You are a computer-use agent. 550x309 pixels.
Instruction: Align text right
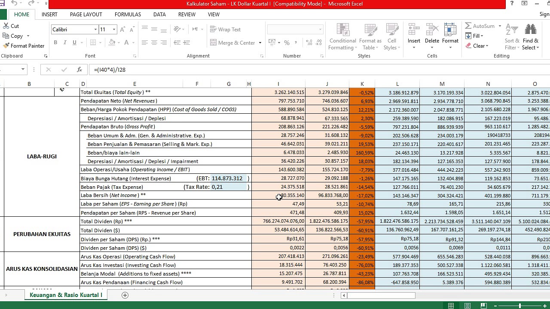click(164, 42)
